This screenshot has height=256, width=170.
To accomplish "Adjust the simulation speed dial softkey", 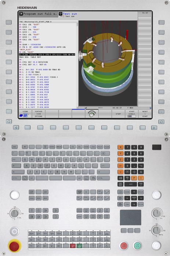I will coord(91,114).
